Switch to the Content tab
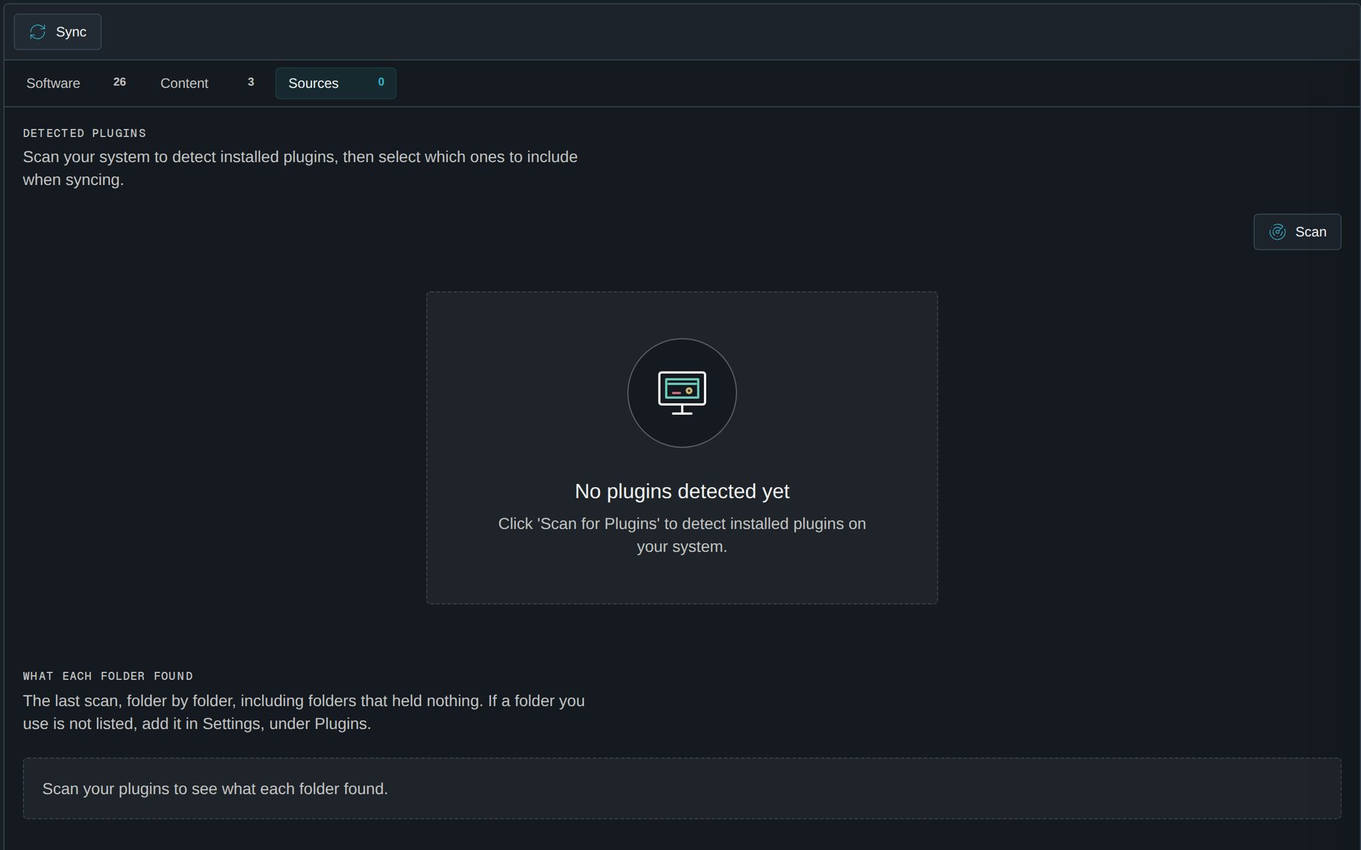Image resolution: width=1361 pixels, height=850 pixels. (207, 83)
